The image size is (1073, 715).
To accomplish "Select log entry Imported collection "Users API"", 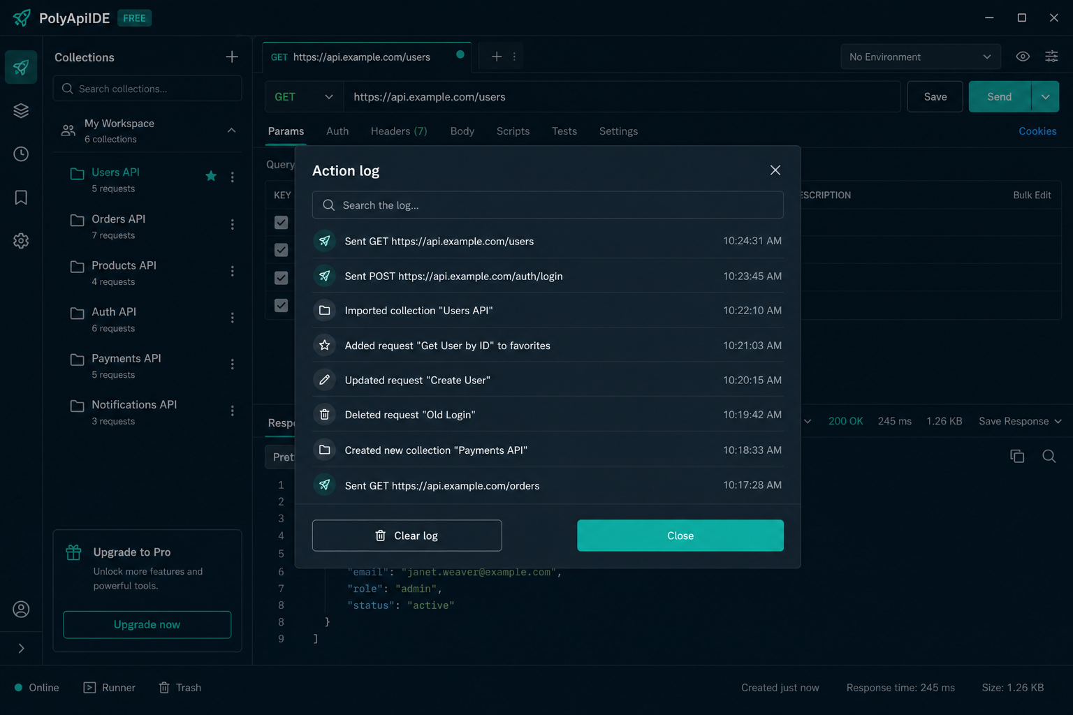I will (548, 311).
